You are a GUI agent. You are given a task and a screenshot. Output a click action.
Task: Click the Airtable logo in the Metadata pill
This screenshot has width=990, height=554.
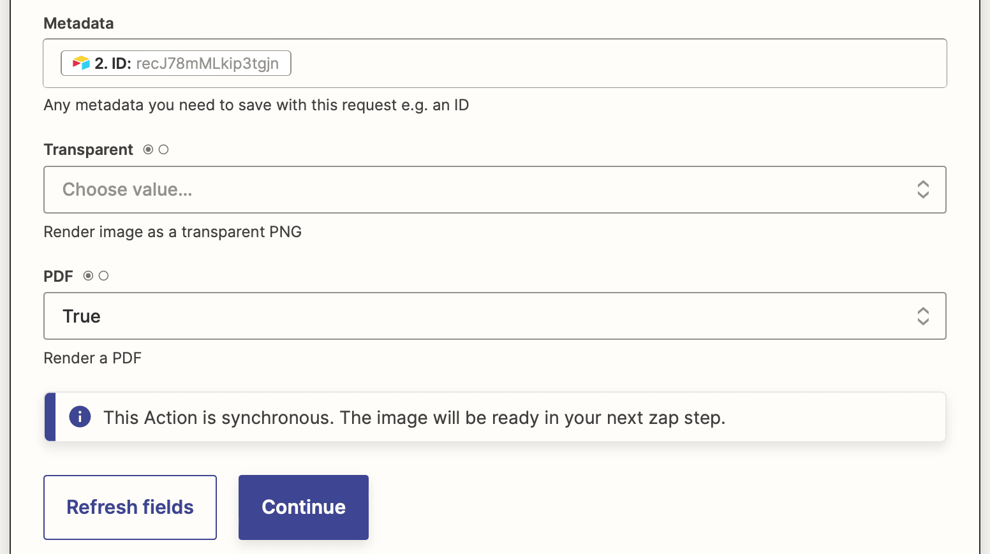click(x=80, y=62)
